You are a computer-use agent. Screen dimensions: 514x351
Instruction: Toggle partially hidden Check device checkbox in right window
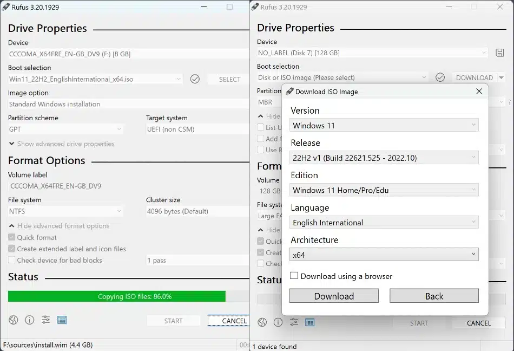tap(261, 263)
